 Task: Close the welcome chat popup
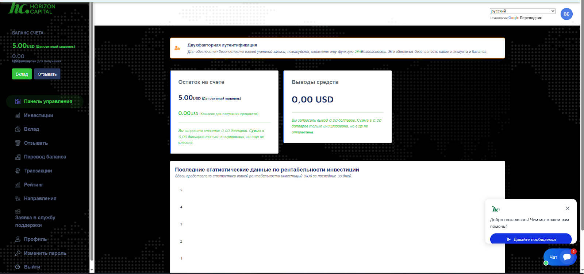pyautogui.click(x=567, y=208)
